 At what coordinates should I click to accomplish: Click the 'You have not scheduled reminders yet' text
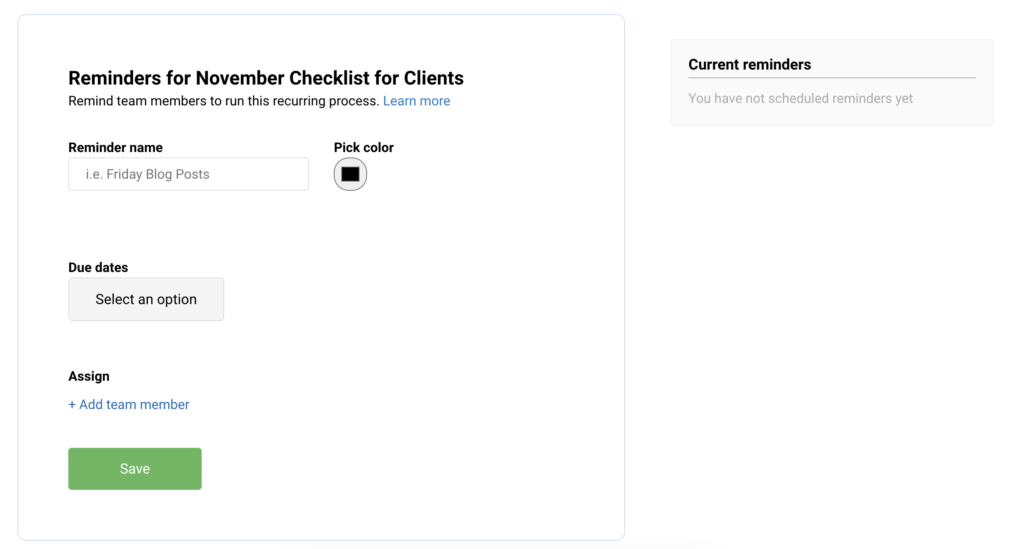point(800,98)
